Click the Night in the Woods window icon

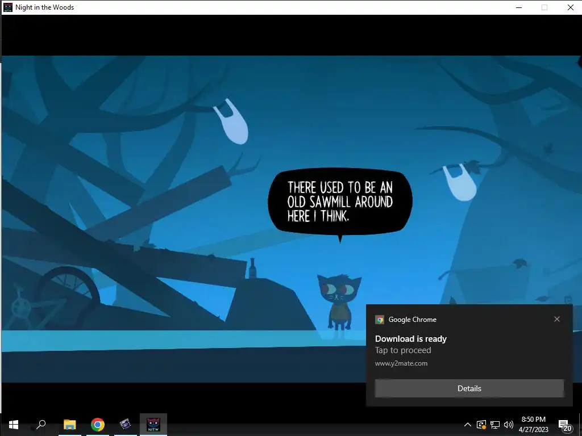point(8,7)
